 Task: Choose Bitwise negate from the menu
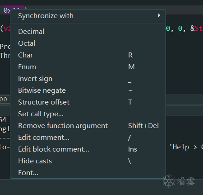tap(88, 90)
